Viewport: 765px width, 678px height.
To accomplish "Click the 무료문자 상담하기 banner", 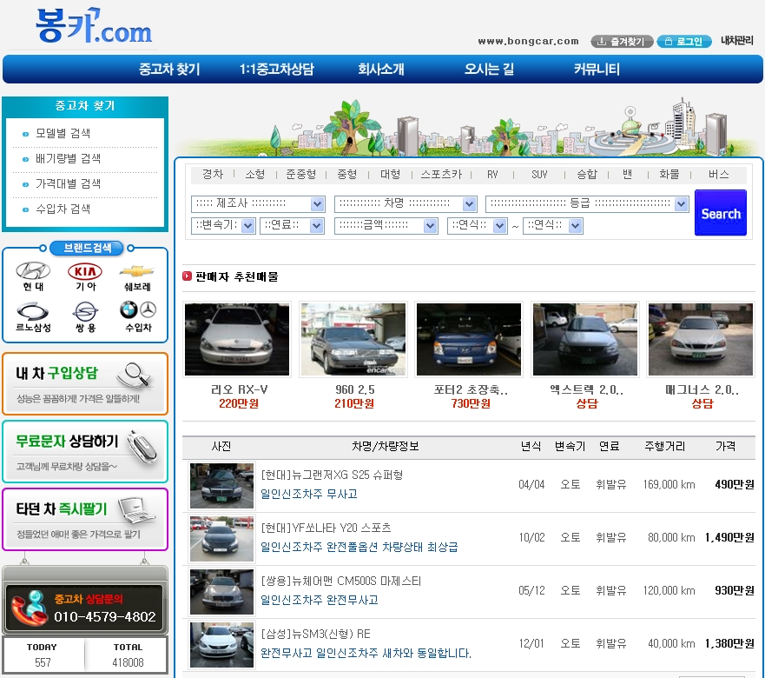I will pyautogui.click(x=85, y=452).
